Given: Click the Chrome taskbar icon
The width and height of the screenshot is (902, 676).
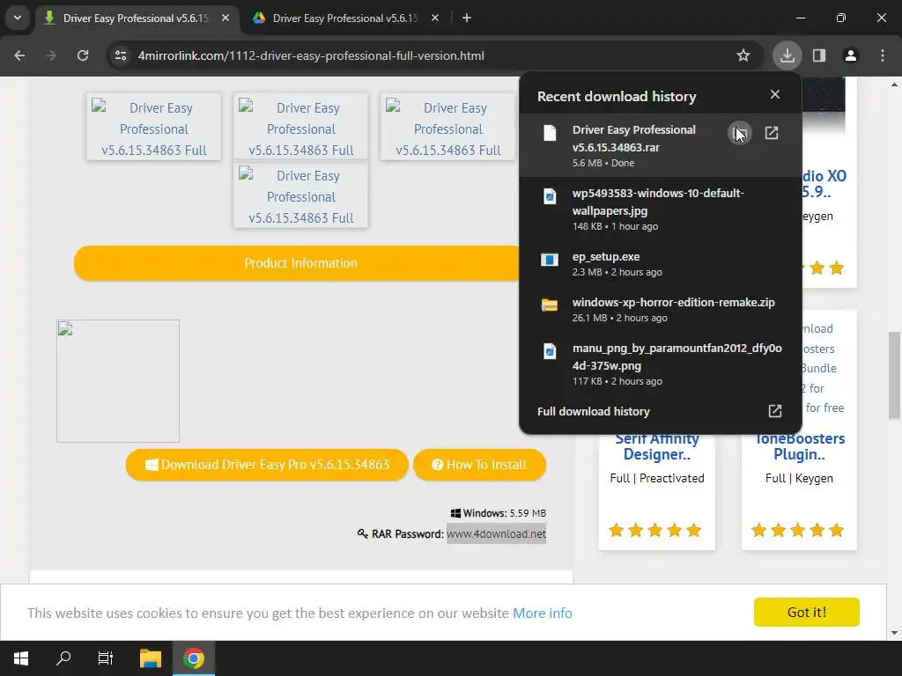Looking at the screenshot, I should tap(194, 658).
